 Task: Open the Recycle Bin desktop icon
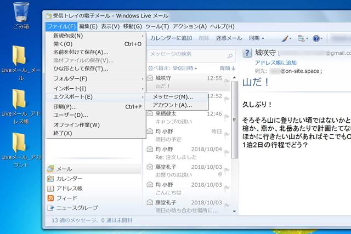pyautogui.click(x=21, y=15)
